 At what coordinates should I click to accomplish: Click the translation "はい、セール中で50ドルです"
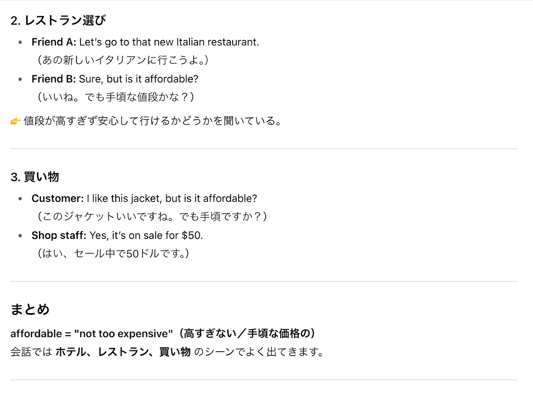[x=113, y=254]
